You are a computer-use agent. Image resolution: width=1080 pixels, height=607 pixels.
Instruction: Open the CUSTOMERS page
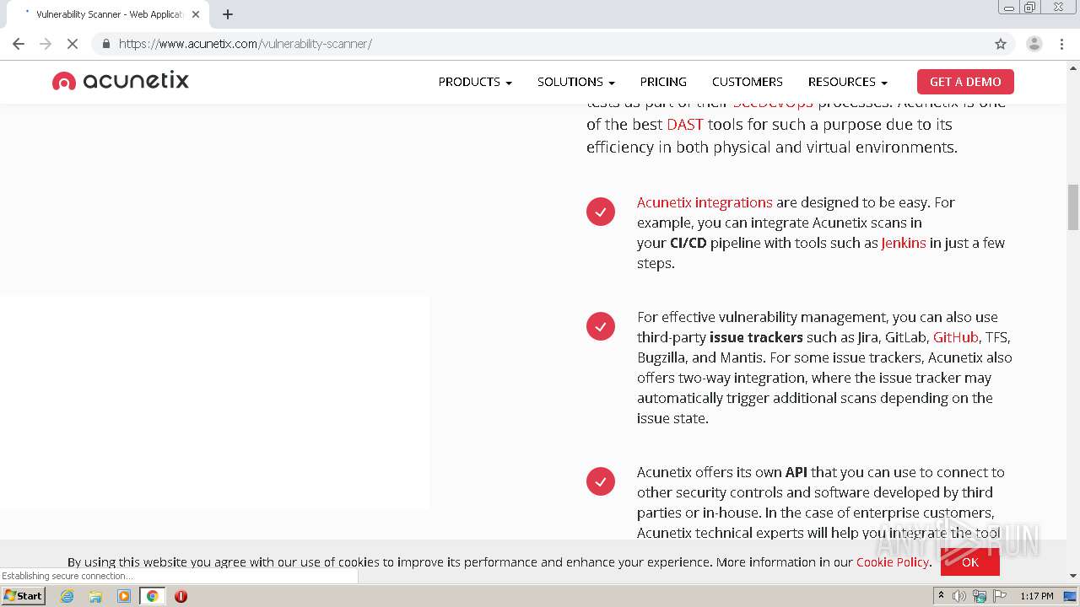point(748,82)
